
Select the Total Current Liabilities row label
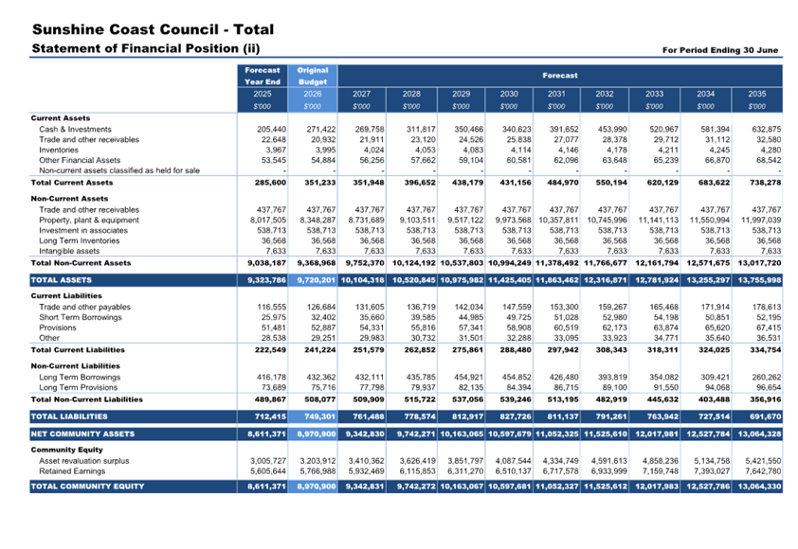[78, 351]
